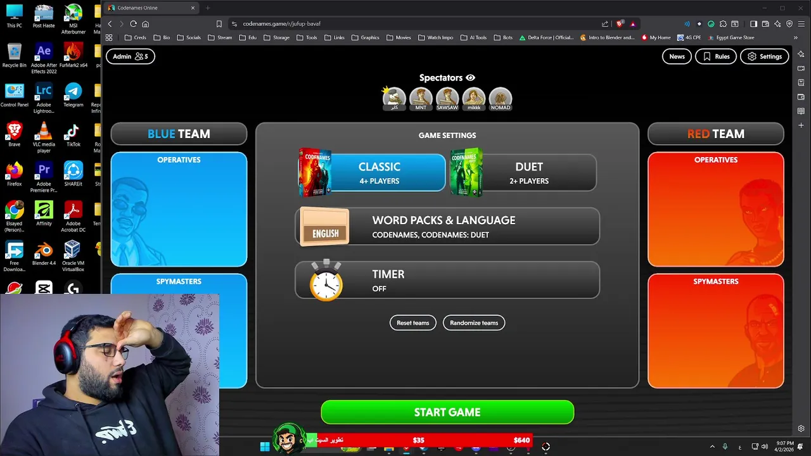The height and width of the screenshot is (456, 811).
Task: Open the taskbar clock and date
Action: point(783,446)
